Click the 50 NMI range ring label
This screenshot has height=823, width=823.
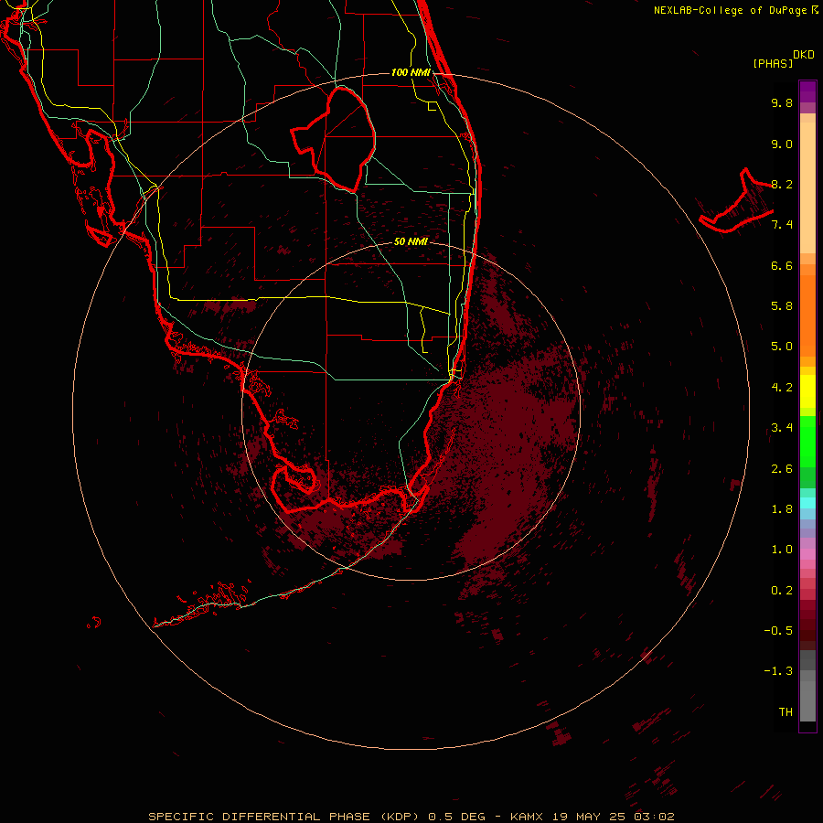(x=411, y=241)
